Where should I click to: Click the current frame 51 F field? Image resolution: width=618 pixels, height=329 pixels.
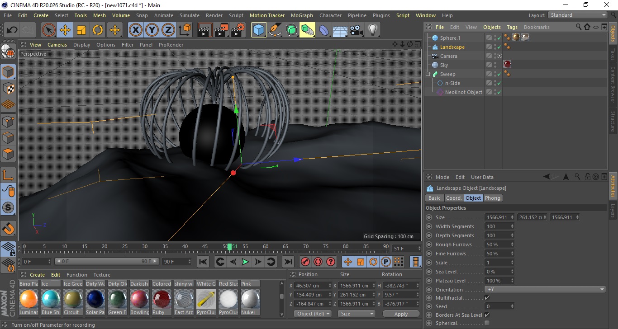pos(405,249)
